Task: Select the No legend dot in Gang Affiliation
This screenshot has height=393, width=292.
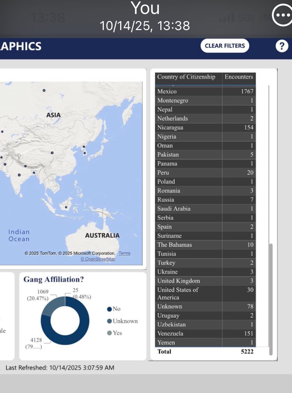Action: pos(109,309)
